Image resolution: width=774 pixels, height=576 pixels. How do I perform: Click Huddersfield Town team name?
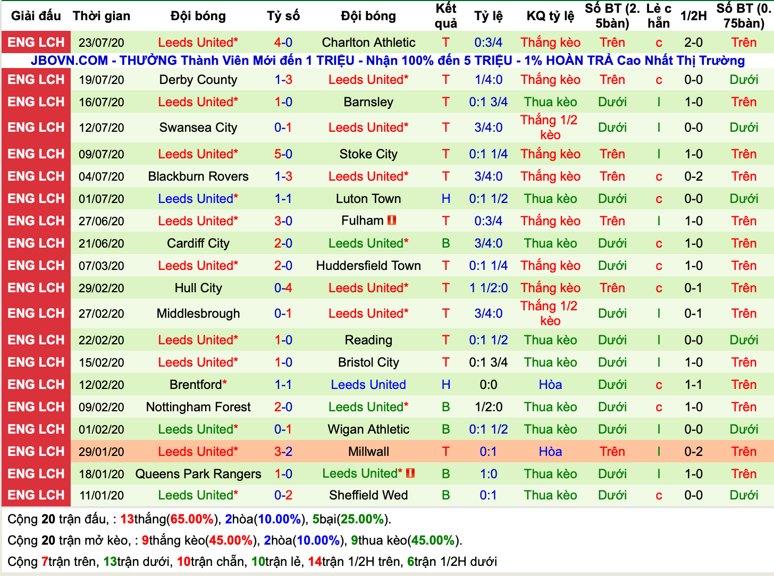click(368, 266)
